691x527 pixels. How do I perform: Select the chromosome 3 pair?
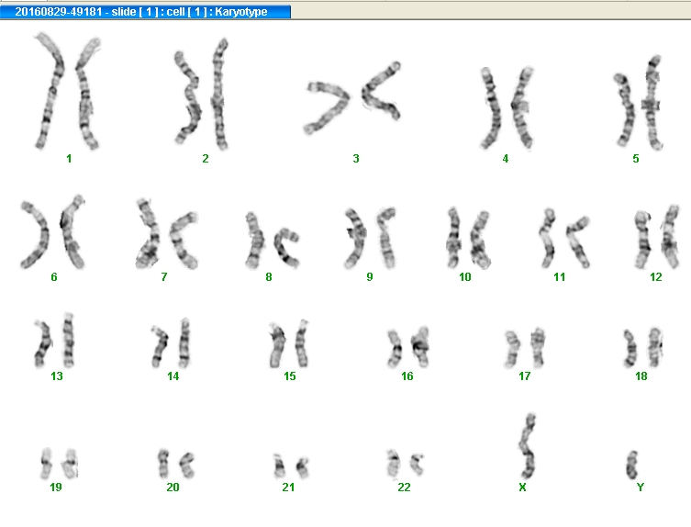tap(352, 98)
